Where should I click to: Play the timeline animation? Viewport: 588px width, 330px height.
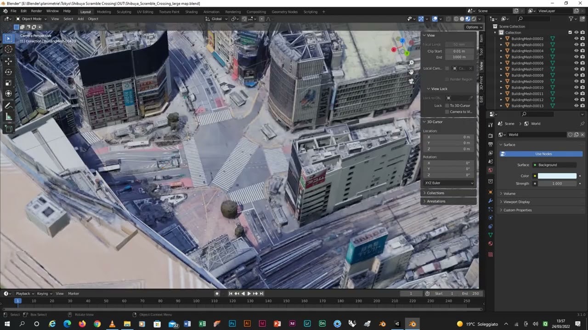click(249, 293)
